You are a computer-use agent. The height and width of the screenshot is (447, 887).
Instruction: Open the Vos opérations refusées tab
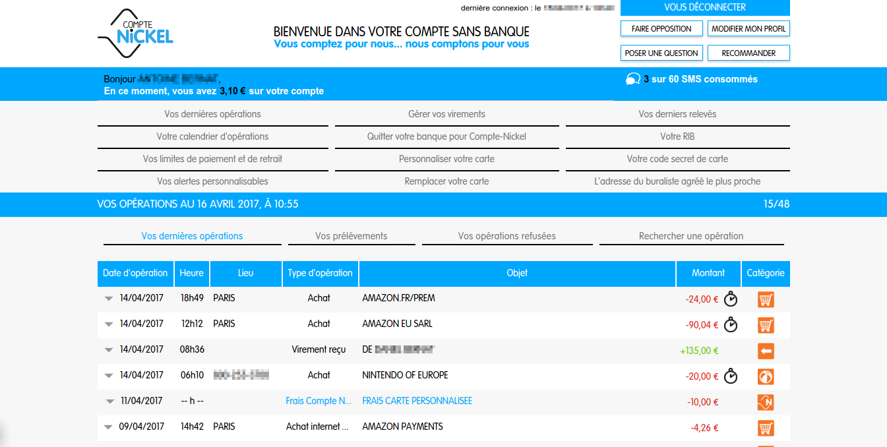(x=507, y=236)
